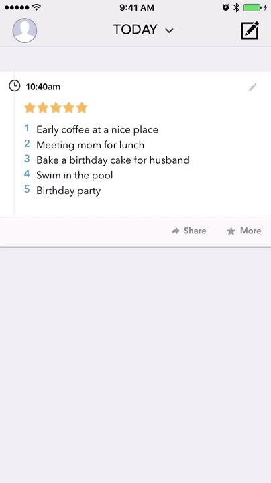Select item 'Early coffee at a nice place'
This screenshot has height=483, width=271.
pyautogui.click(x=97, y=129)
